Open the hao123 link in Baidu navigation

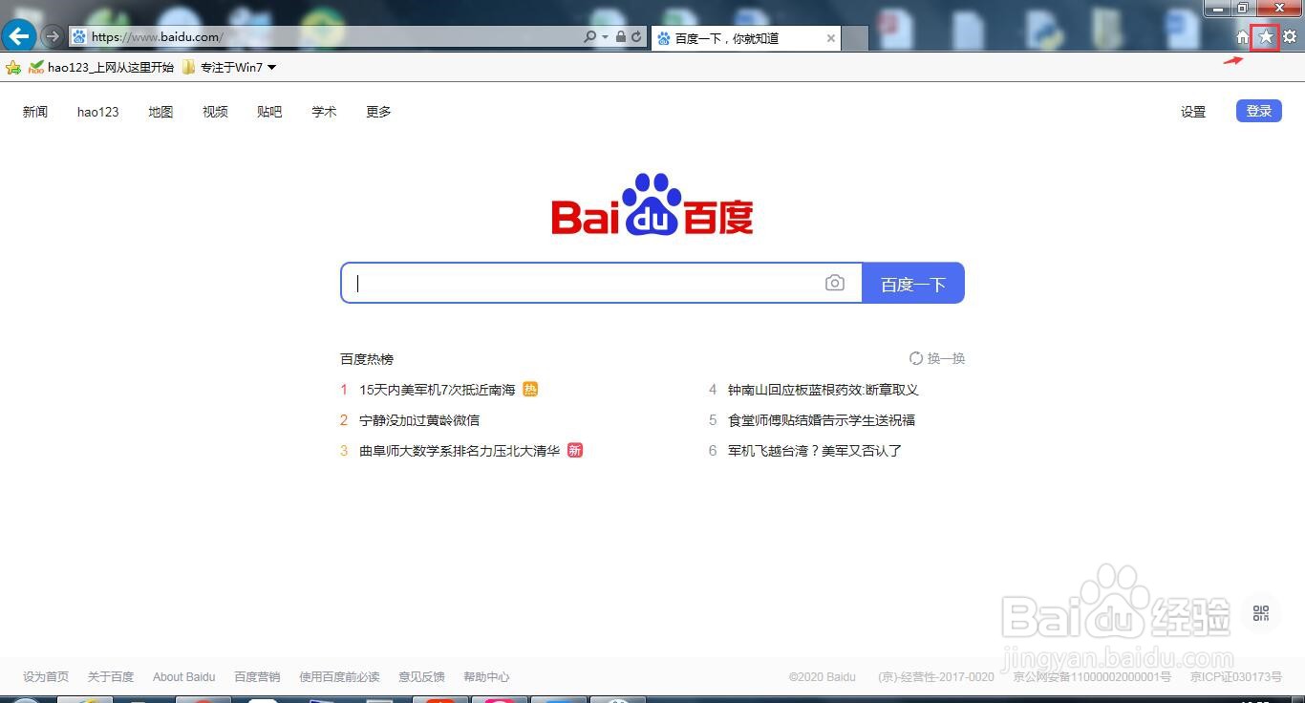(x=98, y=112)
